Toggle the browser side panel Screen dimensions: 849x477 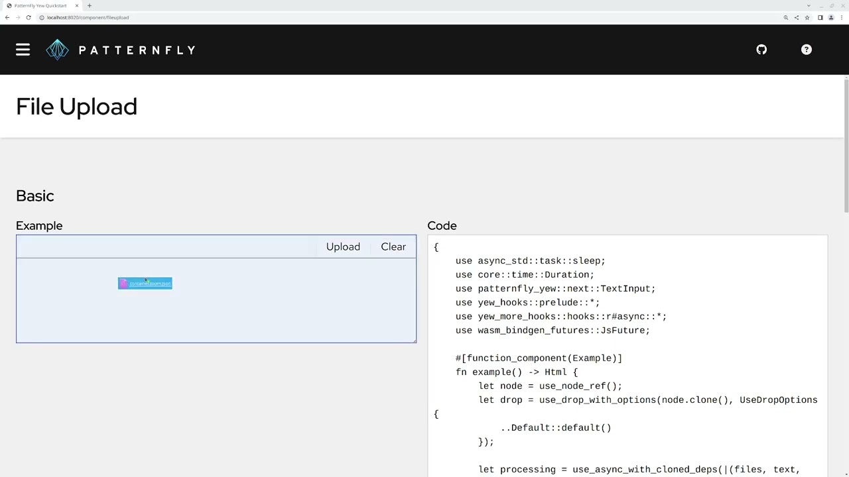pyautogui.click(x=820, y=17)
